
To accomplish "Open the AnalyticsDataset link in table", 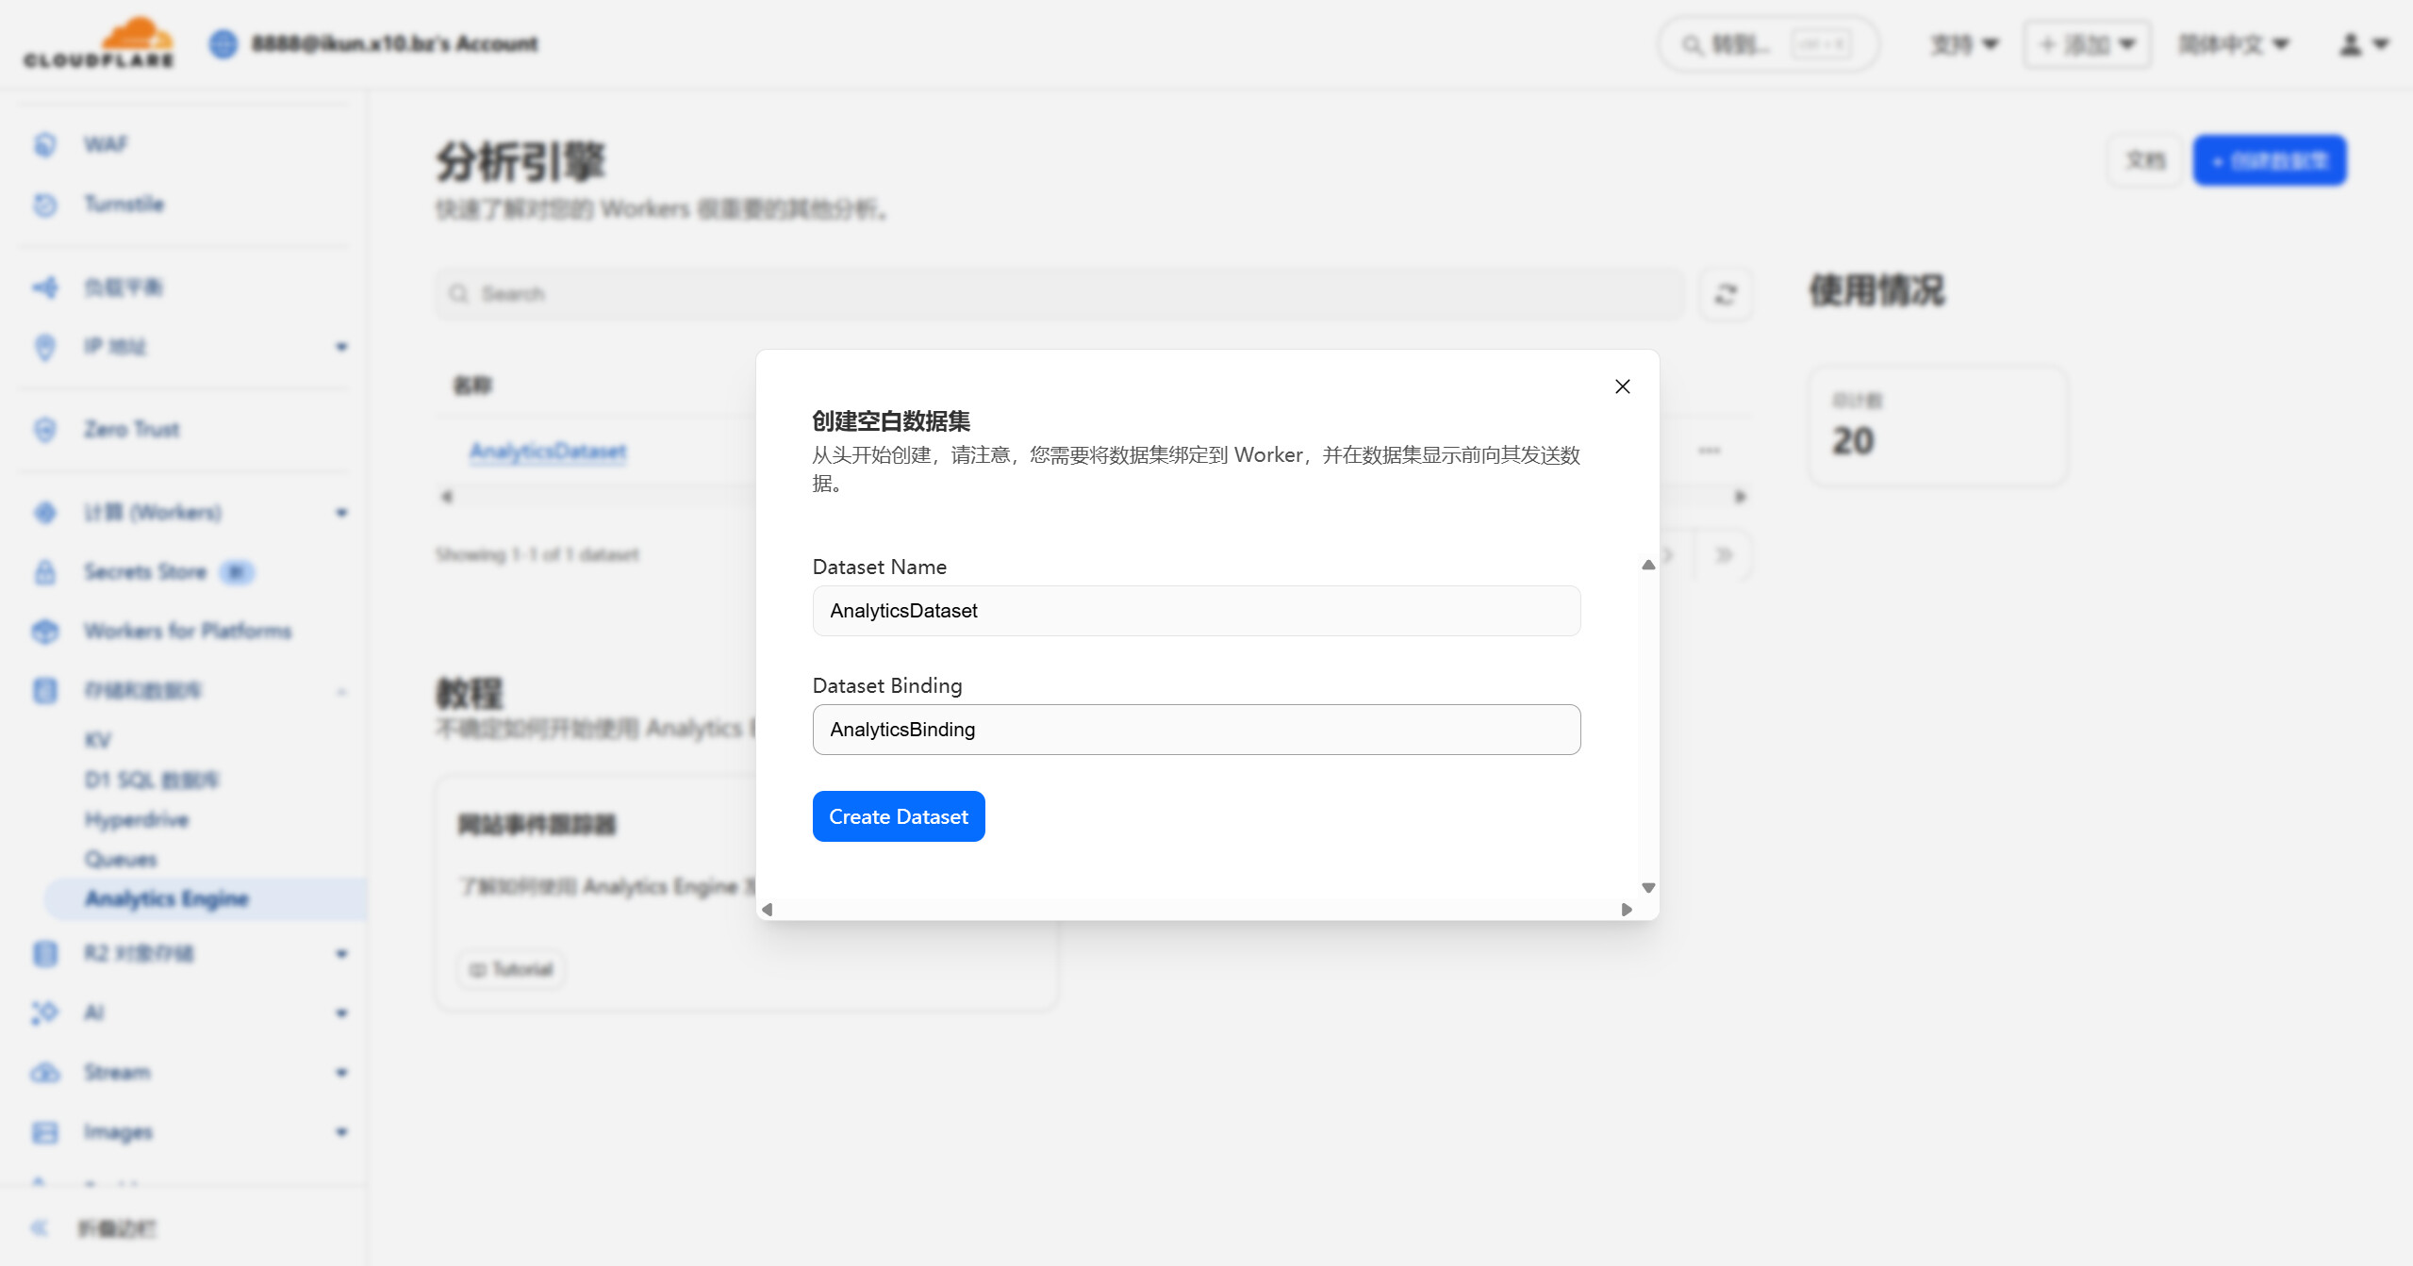I will [x=548, y=451].
